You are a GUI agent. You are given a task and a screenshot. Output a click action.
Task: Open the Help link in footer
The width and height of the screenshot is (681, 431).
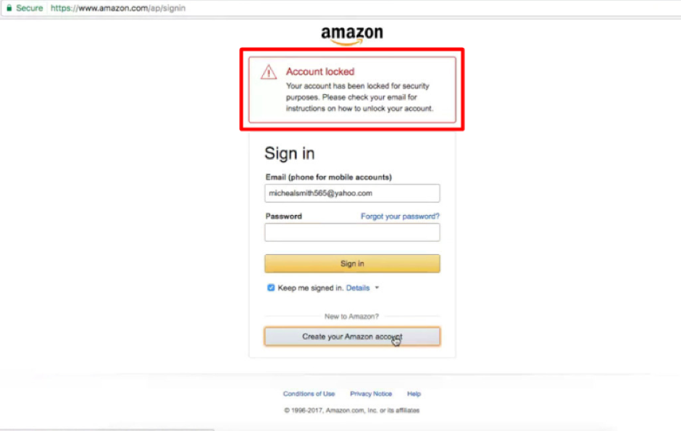tap(414, 393)
